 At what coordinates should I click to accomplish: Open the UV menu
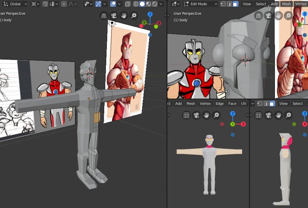[244, 104]
